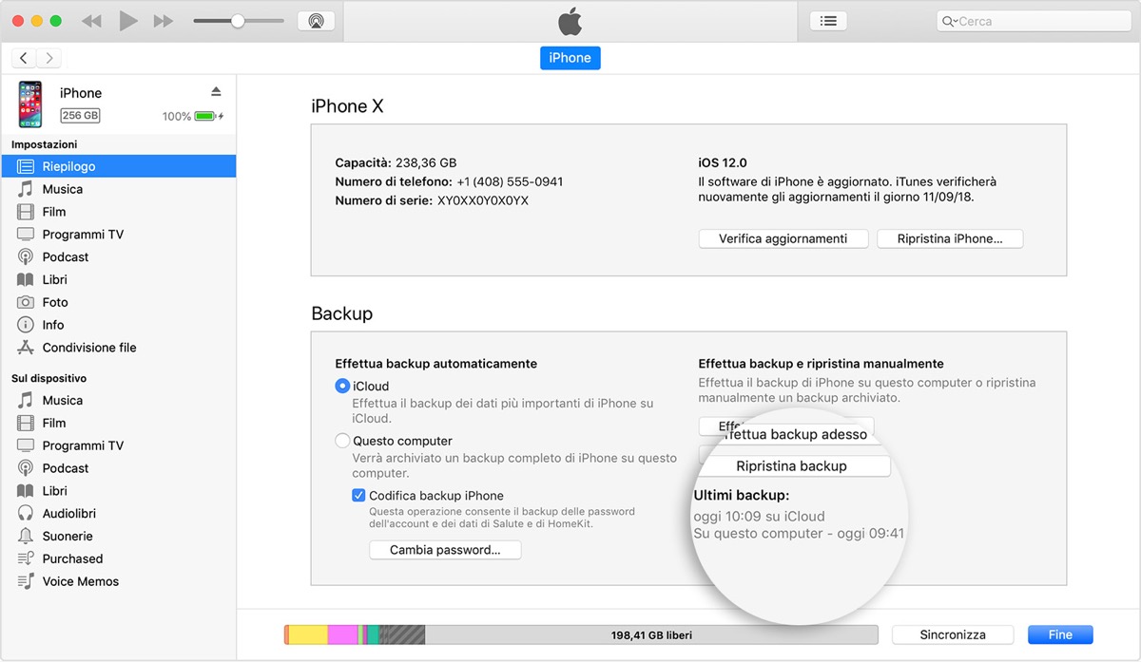This screenshot has height=662, width=1141.
Task: Click the rewind previous track icon
Action: [91, 21]
